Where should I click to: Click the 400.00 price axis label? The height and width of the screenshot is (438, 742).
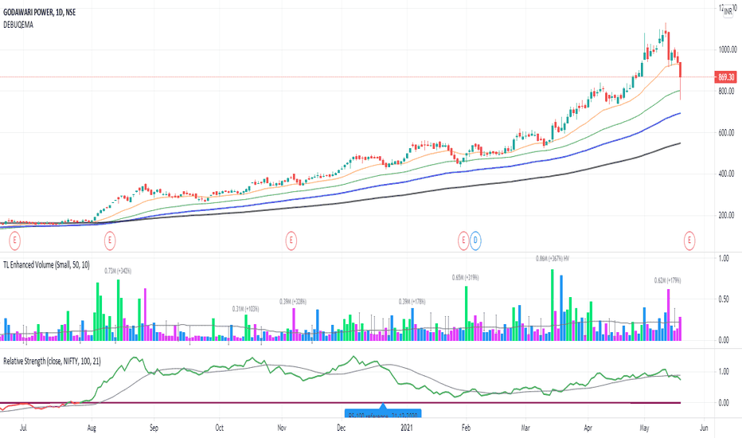pyautogui.click(x=726, y=174)
